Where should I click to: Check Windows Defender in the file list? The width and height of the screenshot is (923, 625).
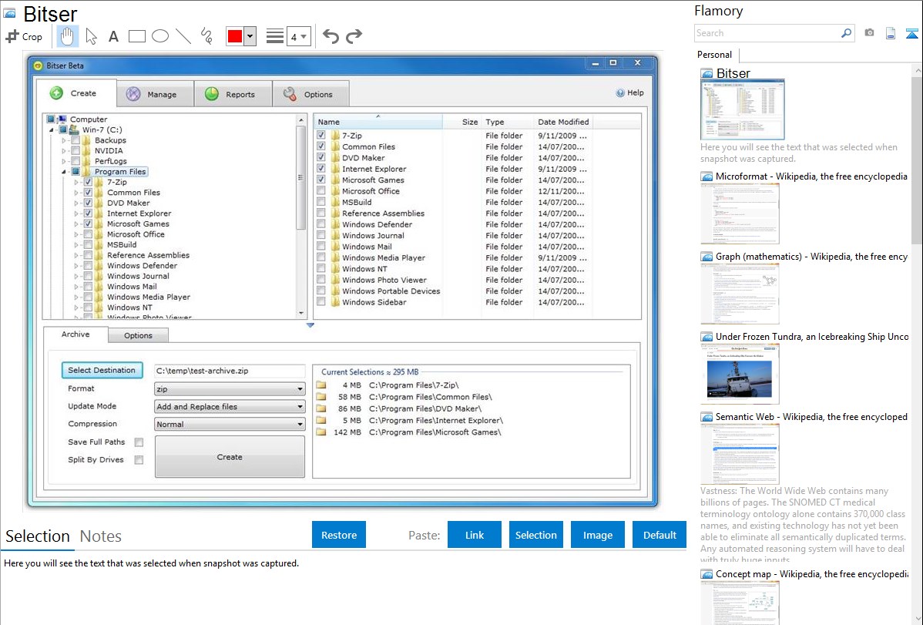point(321,223)
